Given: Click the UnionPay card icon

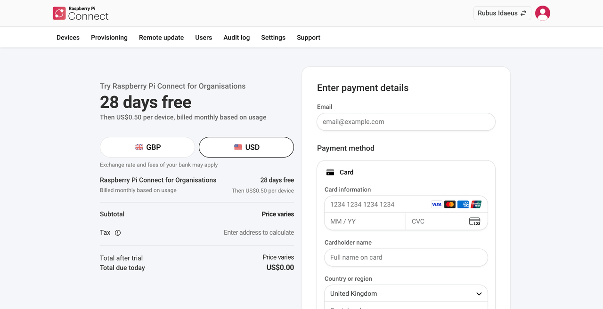Looking at the screenshot, I should tap(476, 205).
